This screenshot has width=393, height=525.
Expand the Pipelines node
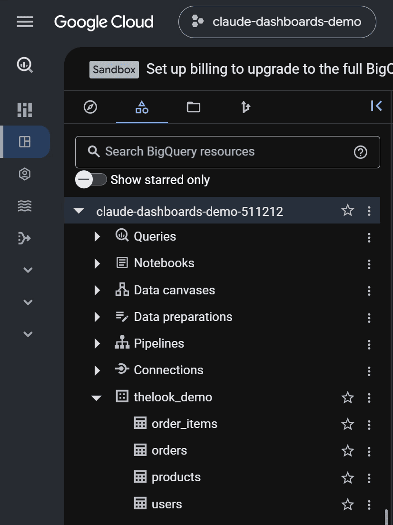[x=97, y=343]
